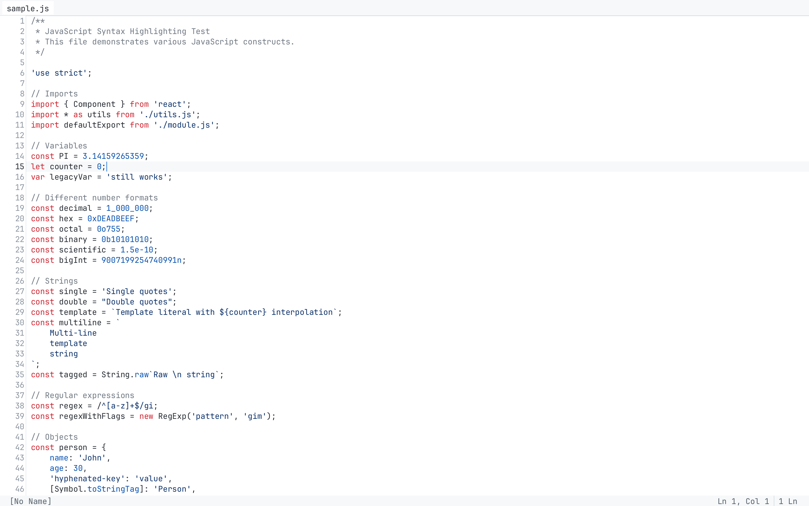Click the person object opening brace
This screenshot has height=506, width=809.
coord(104,447)
